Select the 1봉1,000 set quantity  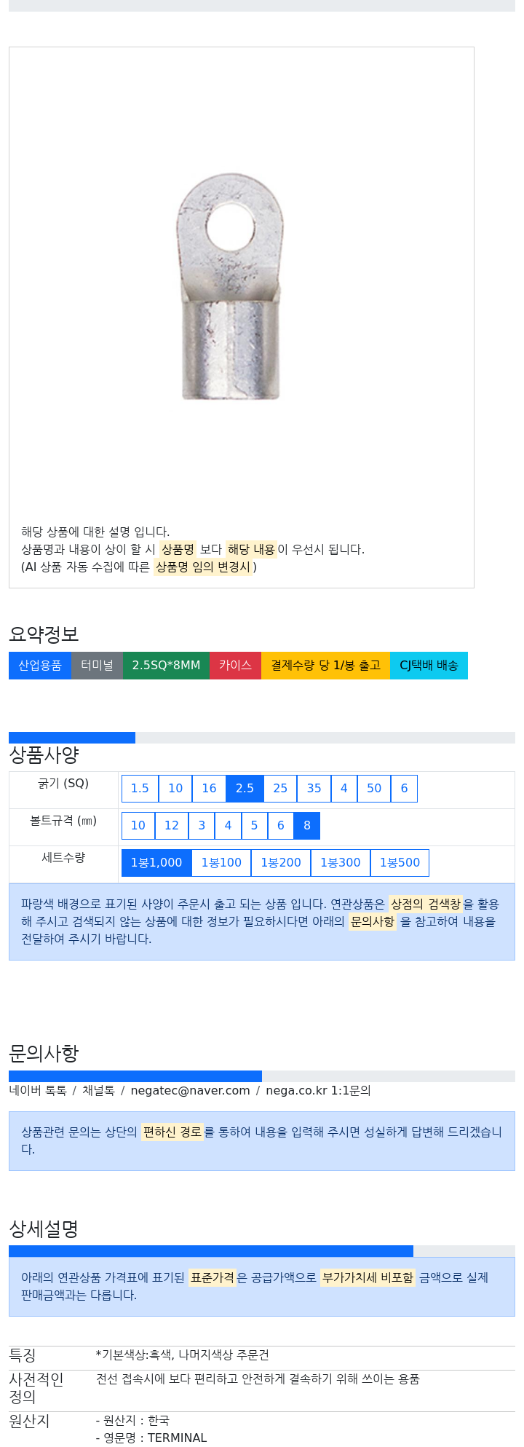click(156, 863)
